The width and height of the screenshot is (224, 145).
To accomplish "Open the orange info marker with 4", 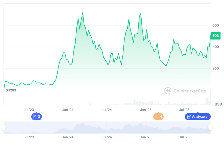I will coord(158,117).
